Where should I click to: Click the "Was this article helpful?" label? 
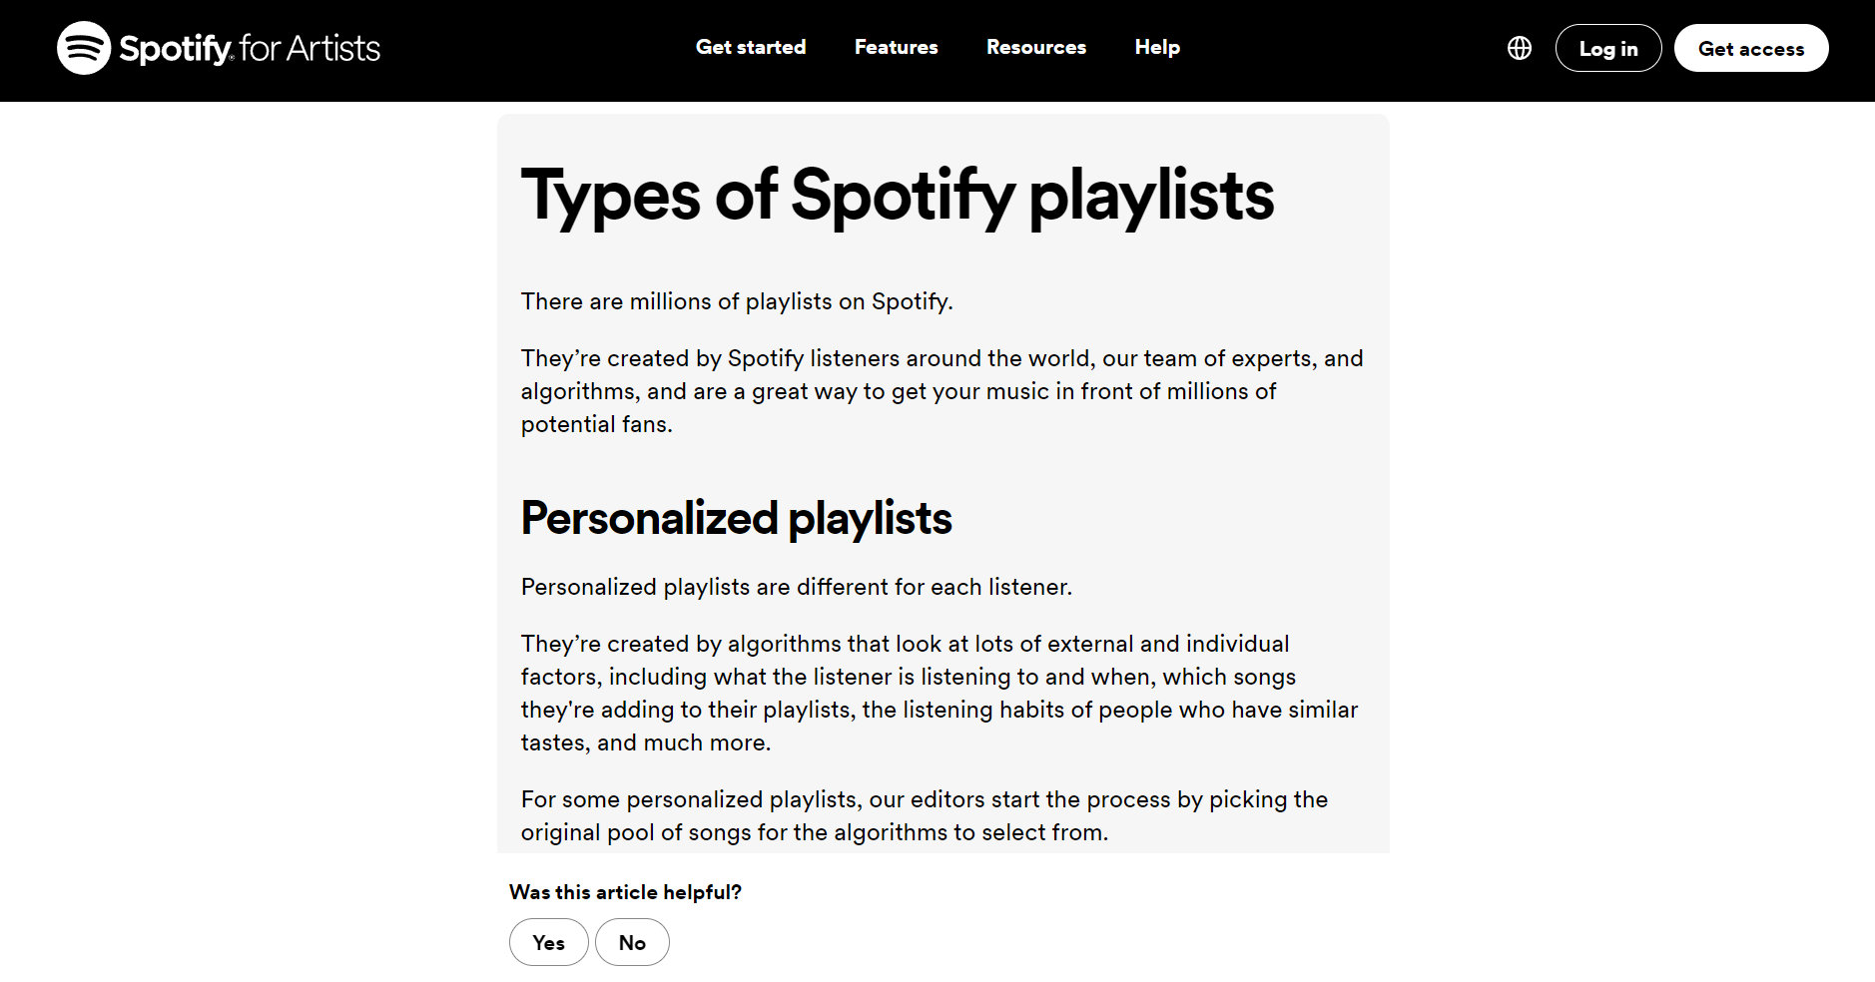[x=625, y=892]
